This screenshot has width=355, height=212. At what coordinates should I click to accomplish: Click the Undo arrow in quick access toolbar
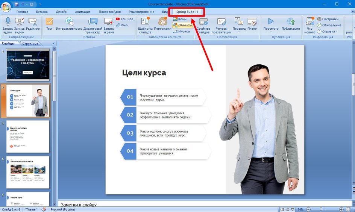(x=23, y=4)
